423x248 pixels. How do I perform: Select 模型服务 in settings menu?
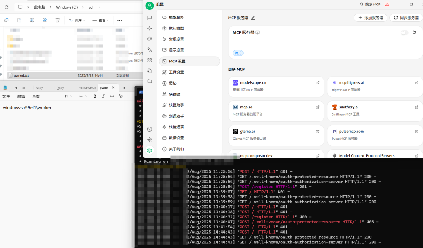coord(176,17)
